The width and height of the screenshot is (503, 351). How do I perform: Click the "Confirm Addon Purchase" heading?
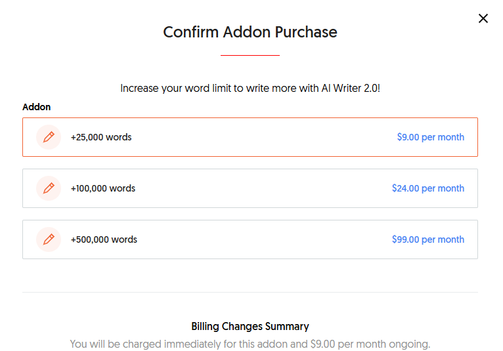(x=250, y=31)
